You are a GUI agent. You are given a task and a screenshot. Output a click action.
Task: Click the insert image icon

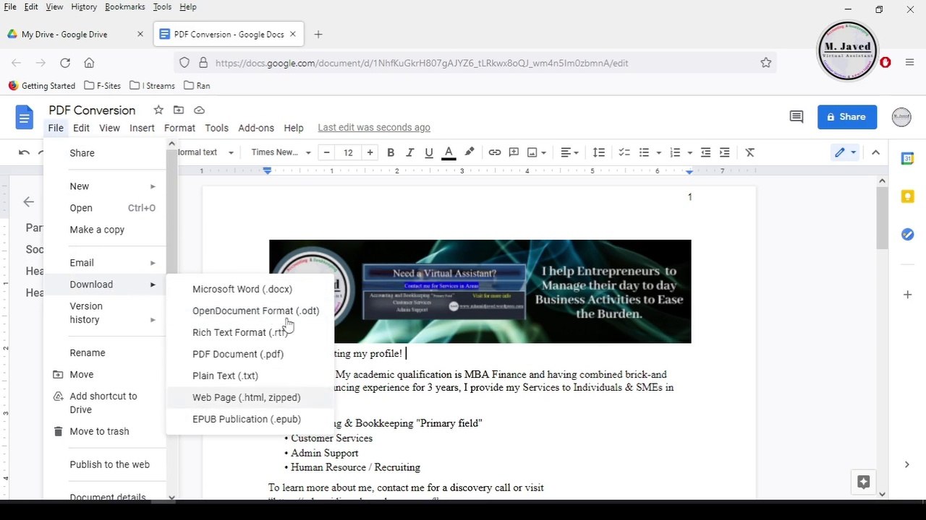click(532, 152)
